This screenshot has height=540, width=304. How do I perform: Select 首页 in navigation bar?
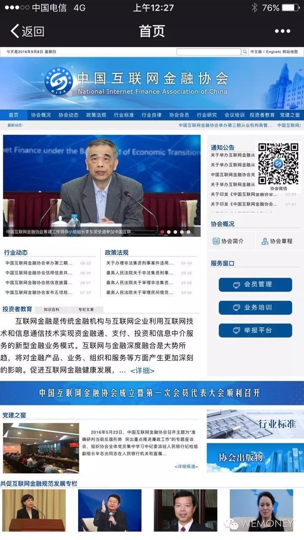click(x=14, y=115)
